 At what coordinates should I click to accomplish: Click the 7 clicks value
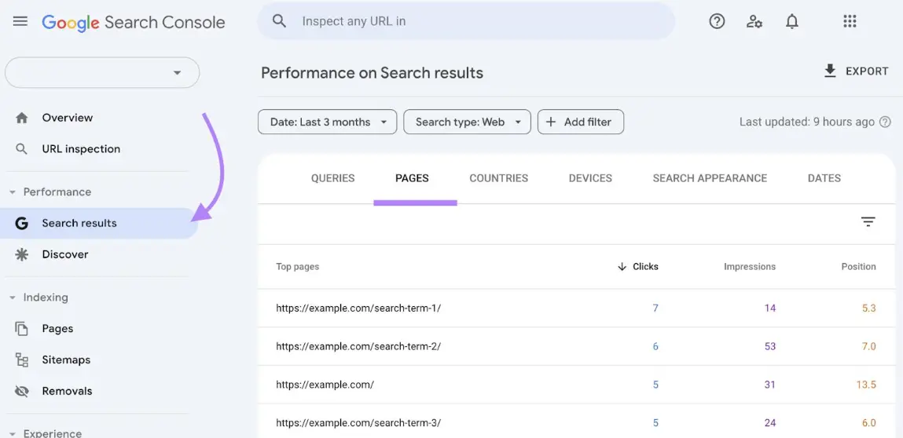pos(655,308)
